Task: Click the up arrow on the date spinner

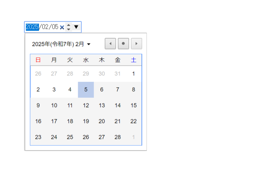Action: click(x=69, y=25)
